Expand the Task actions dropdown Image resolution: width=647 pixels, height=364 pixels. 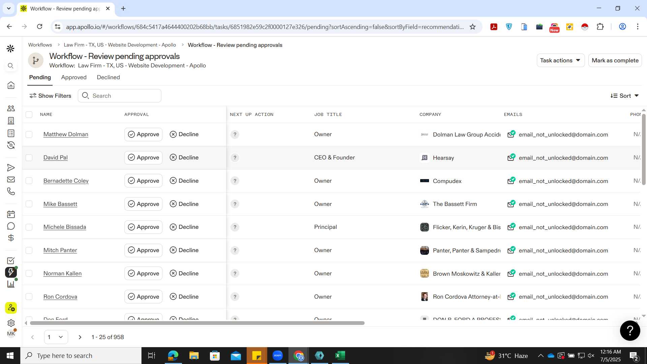click(x=560, y=60)
